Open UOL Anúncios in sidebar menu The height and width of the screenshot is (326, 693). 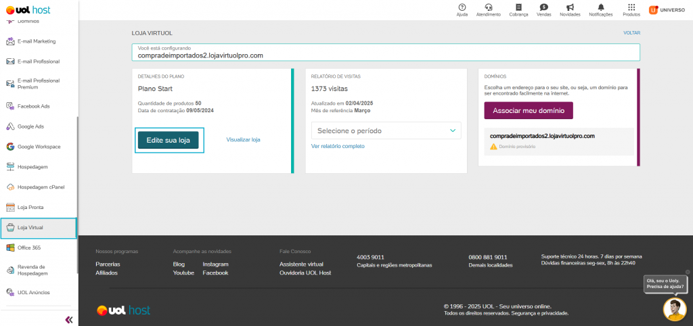[x=34, y=292]
